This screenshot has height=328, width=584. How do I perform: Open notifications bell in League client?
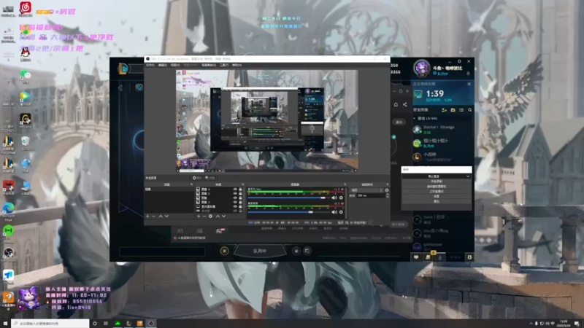pyautogui.click(x=468, y=74)
